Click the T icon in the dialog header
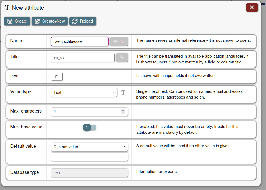 7,8
